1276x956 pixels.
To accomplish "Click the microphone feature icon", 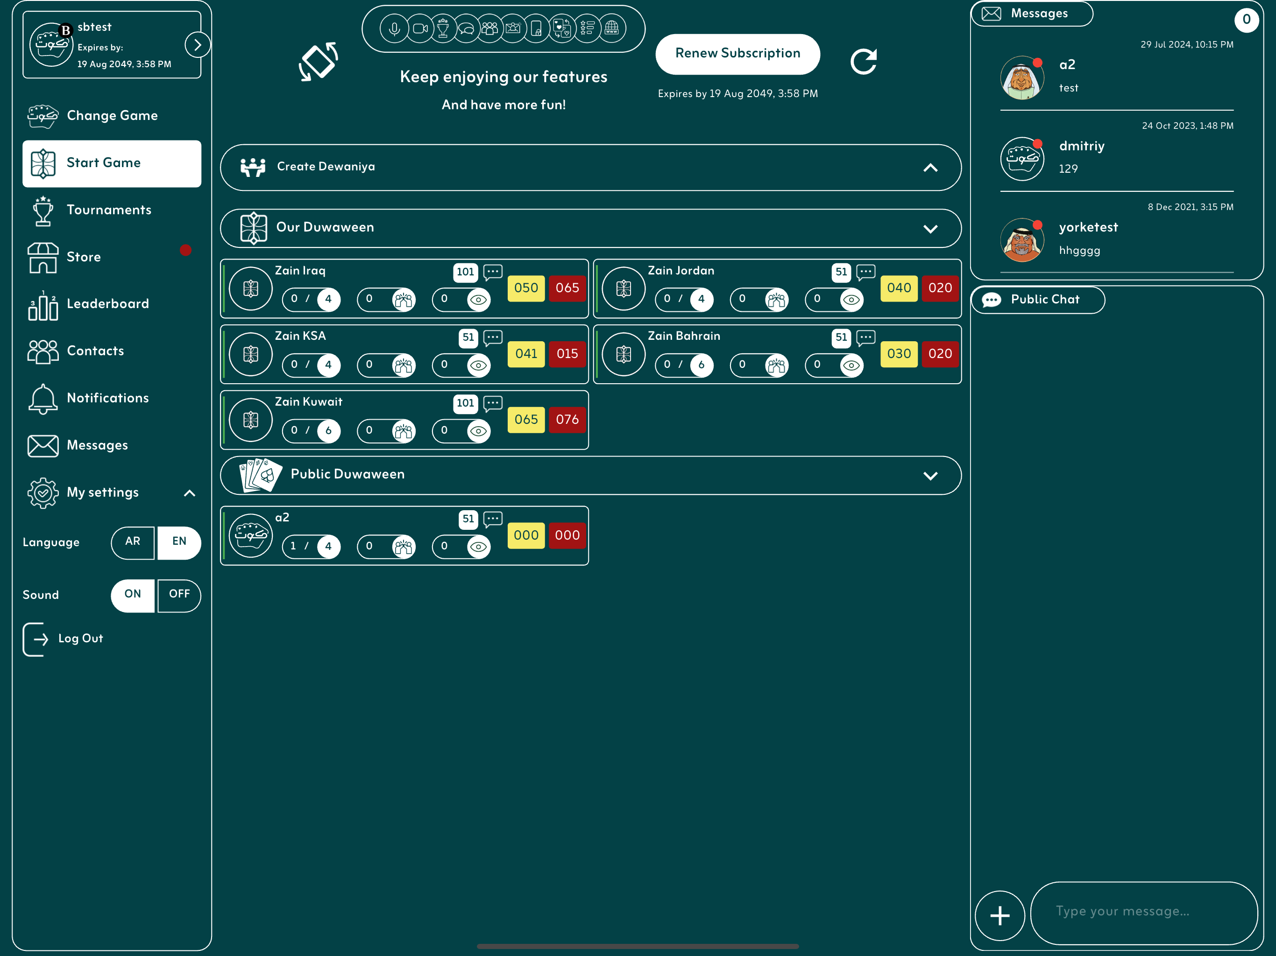I will [x=395, y=28].
